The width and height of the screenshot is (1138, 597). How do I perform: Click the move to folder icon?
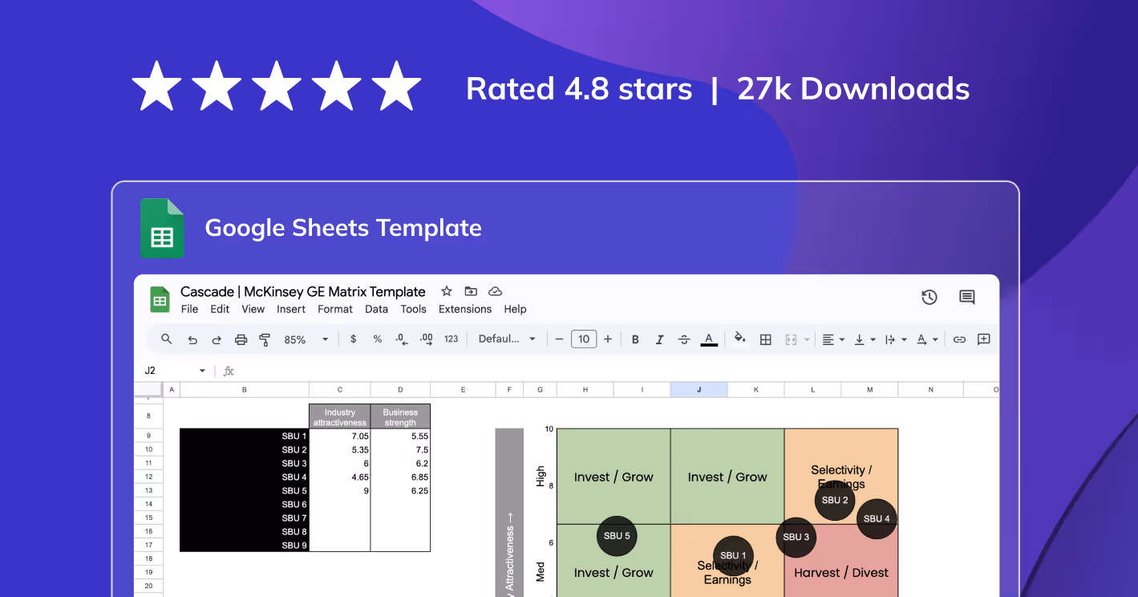(471, 291)
